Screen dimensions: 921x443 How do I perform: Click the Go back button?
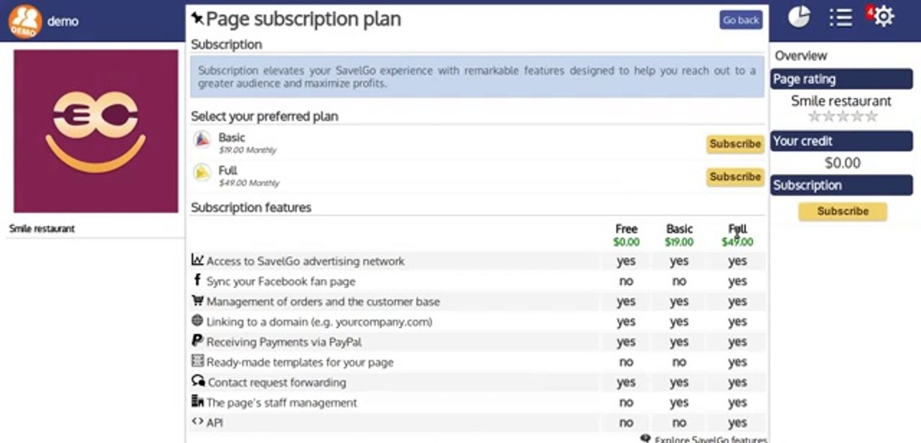click(x=741, y=20)
